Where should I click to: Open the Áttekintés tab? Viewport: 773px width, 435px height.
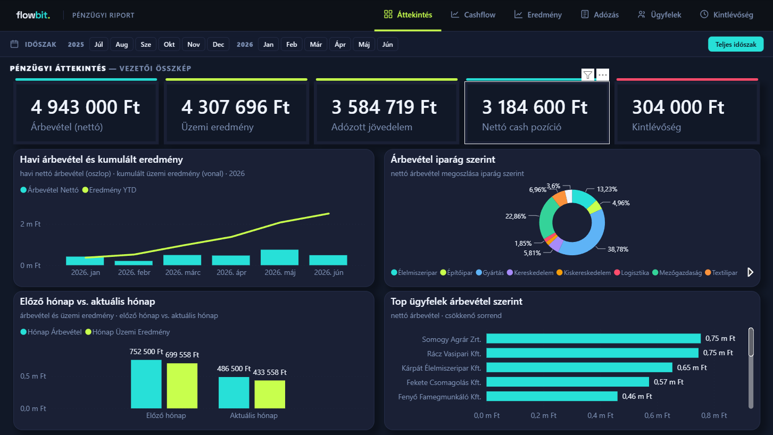408,15
